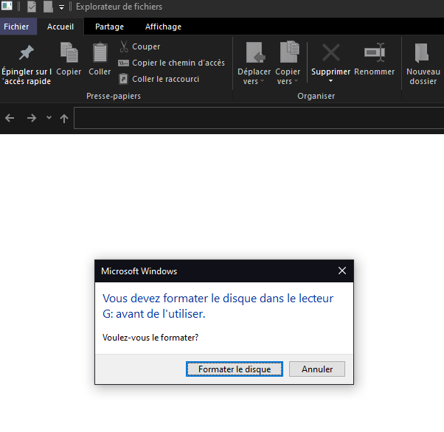Viewport: 444px width, 432px height.
Task: Click the blue format drive G: heading
Action: pyautogui.click(x=218, y=306)
